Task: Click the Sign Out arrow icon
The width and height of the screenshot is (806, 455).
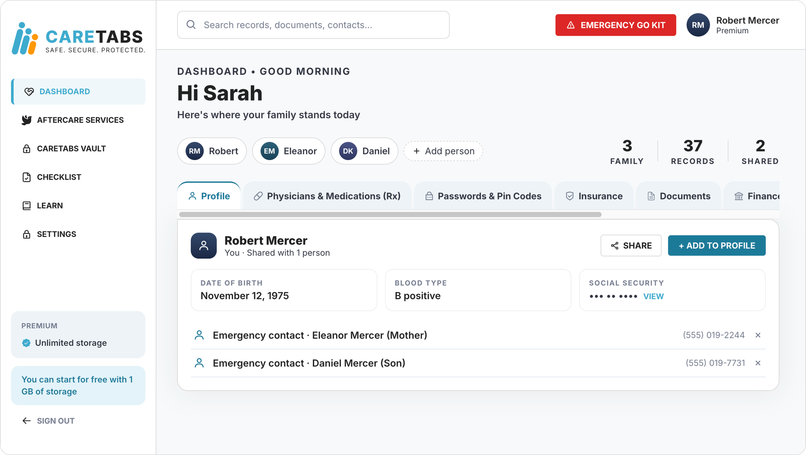Action: tap(27, 421)
